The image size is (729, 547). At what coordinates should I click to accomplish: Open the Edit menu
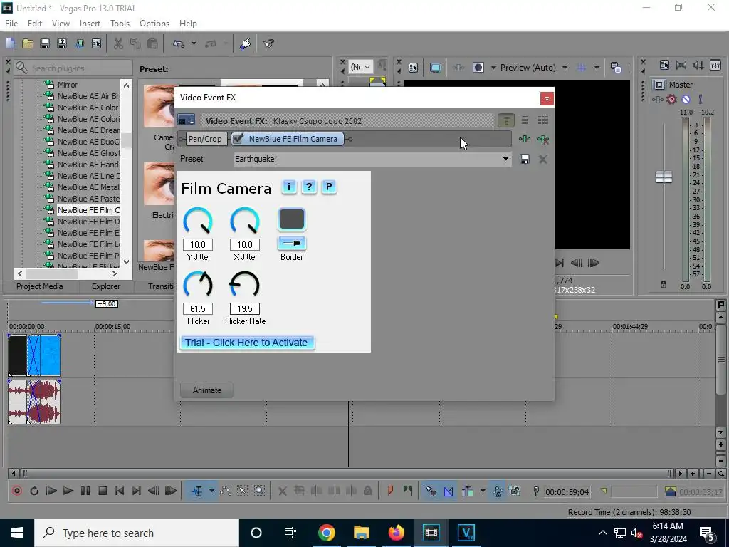pos(35,24)
